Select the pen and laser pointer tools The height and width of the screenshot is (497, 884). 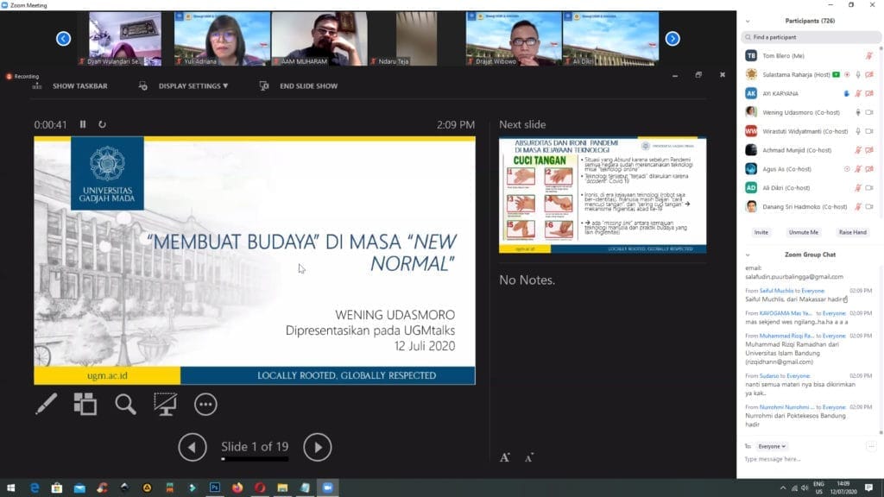click(x=47, y=404)
